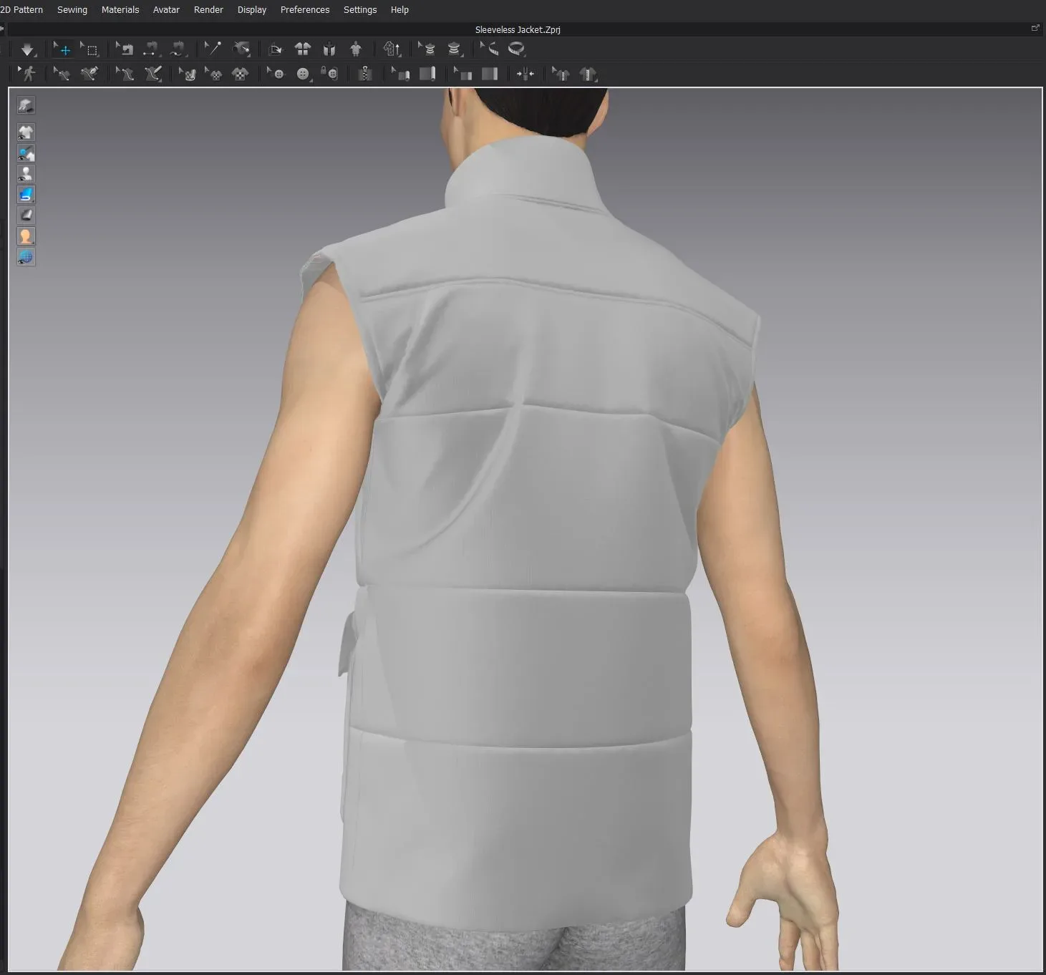This screenshot has height=975, width=1046.
Task: Choose the Fold Arrangement tool
Action: tap(125, 49)
